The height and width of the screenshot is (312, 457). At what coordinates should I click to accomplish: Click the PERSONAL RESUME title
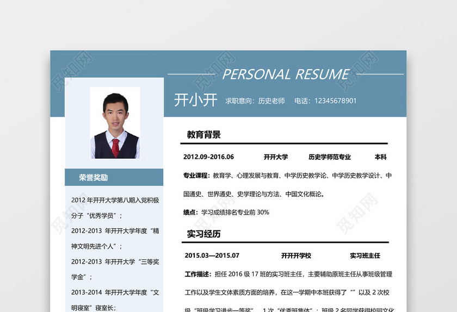click(286, 74)
